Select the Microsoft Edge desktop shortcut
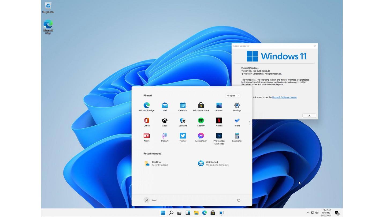 [x=48, y=27]
